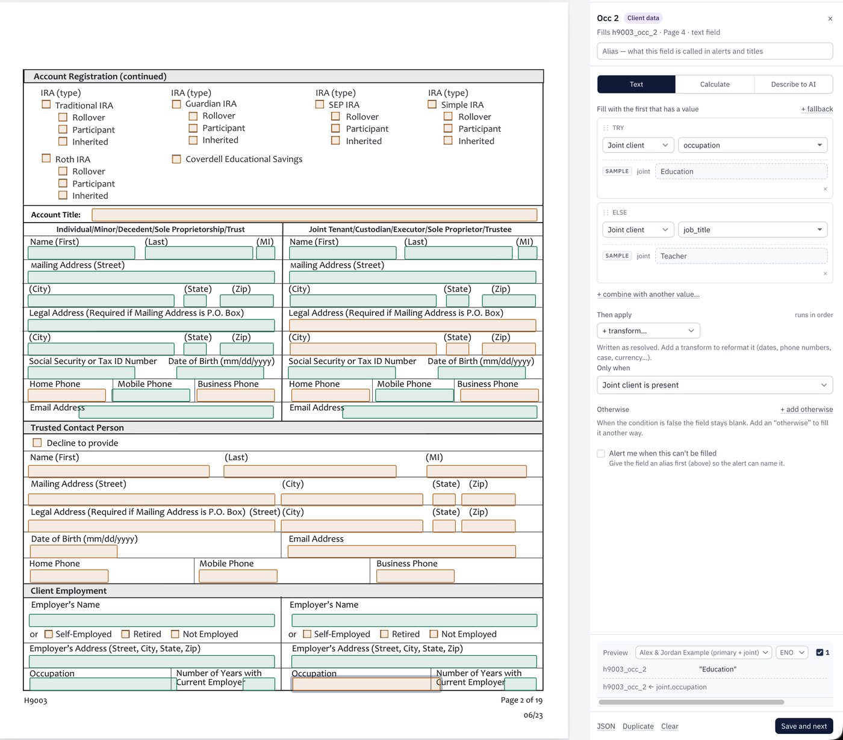Open the occupation field dropdown
The height and width of the screenshot is (740, 843).
753,145
